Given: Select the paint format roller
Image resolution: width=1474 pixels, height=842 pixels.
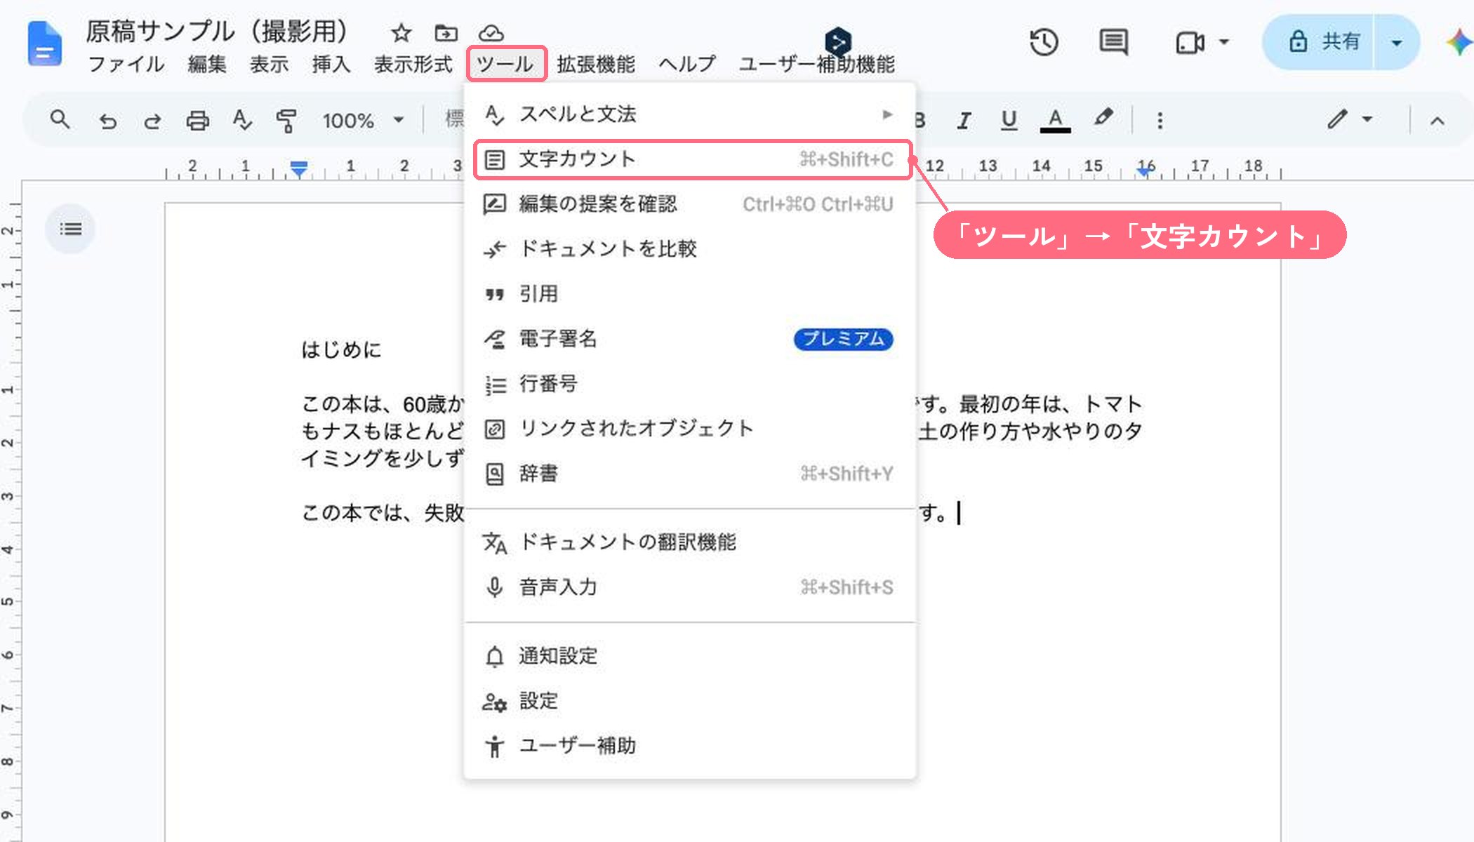Looking at the screenshot, I should tap(286, 121).
